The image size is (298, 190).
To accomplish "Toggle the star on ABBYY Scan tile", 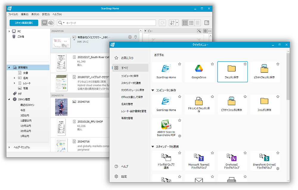I will pos(179,120).
